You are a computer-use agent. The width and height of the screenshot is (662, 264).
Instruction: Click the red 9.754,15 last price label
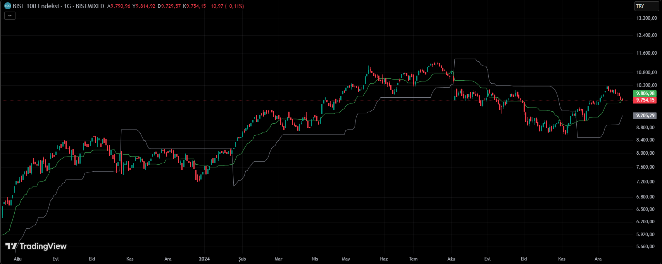coord(645,100)
